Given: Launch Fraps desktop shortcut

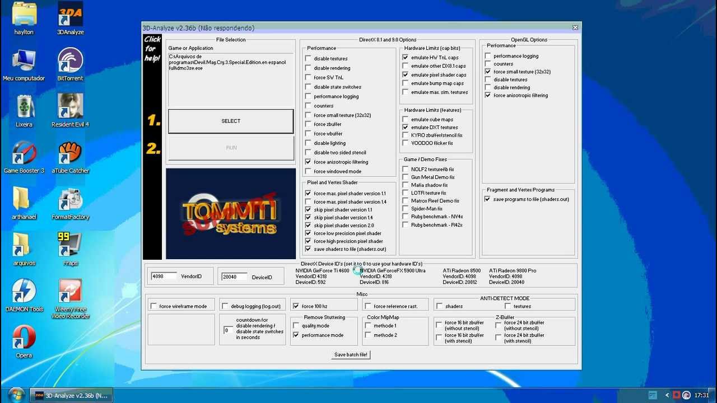Looking at the screenshot, I should (71, 250).
